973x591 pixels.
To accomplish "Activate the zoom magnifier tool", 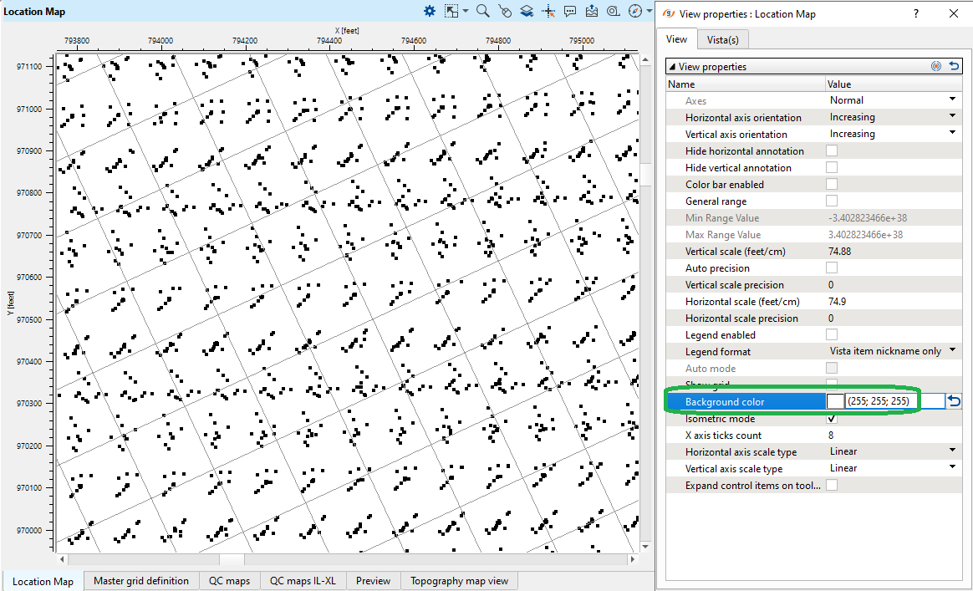I will pyautogui.click(x=482, y=11).
